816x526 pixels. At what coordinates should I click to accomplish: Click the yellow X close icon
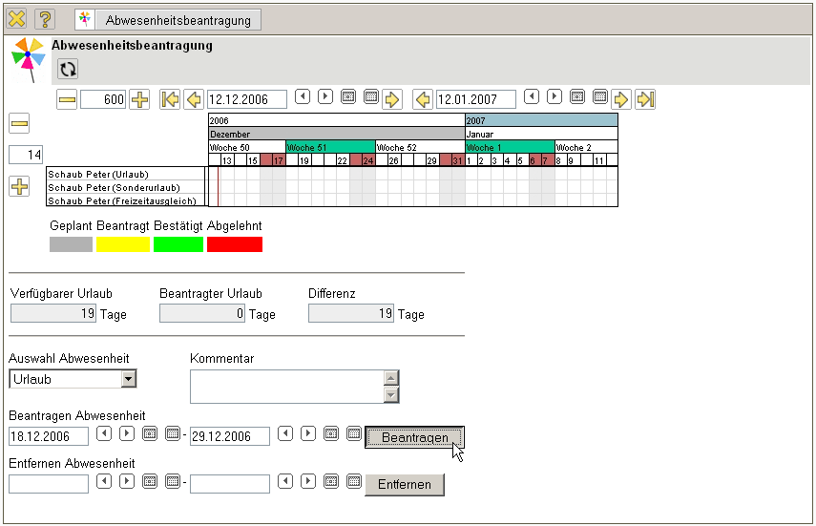tap(16, 19)
